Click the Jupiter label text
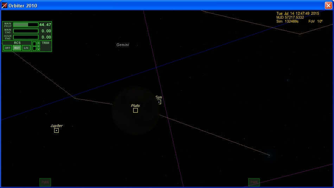The height and width of the screenshot is (188, 334). (57, 126)
